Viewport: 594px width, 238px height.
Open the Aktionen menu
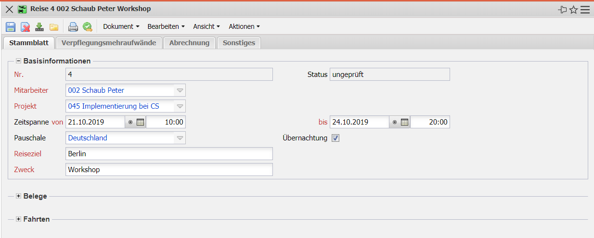244,26
